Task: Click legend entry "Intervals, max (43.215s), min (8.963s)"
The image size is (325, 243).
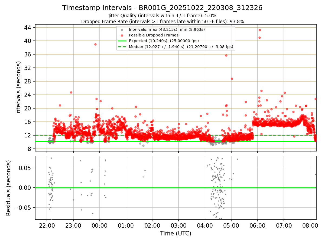Action: [167, 29]
